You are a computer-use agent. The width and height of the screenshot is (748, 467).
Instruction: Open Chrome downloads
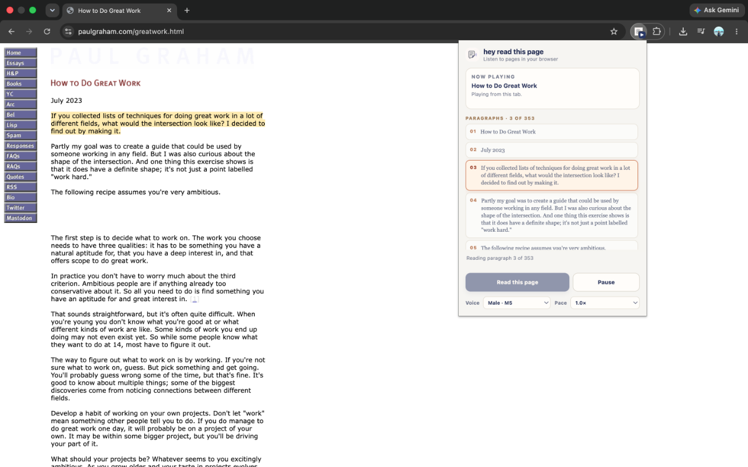683,32
